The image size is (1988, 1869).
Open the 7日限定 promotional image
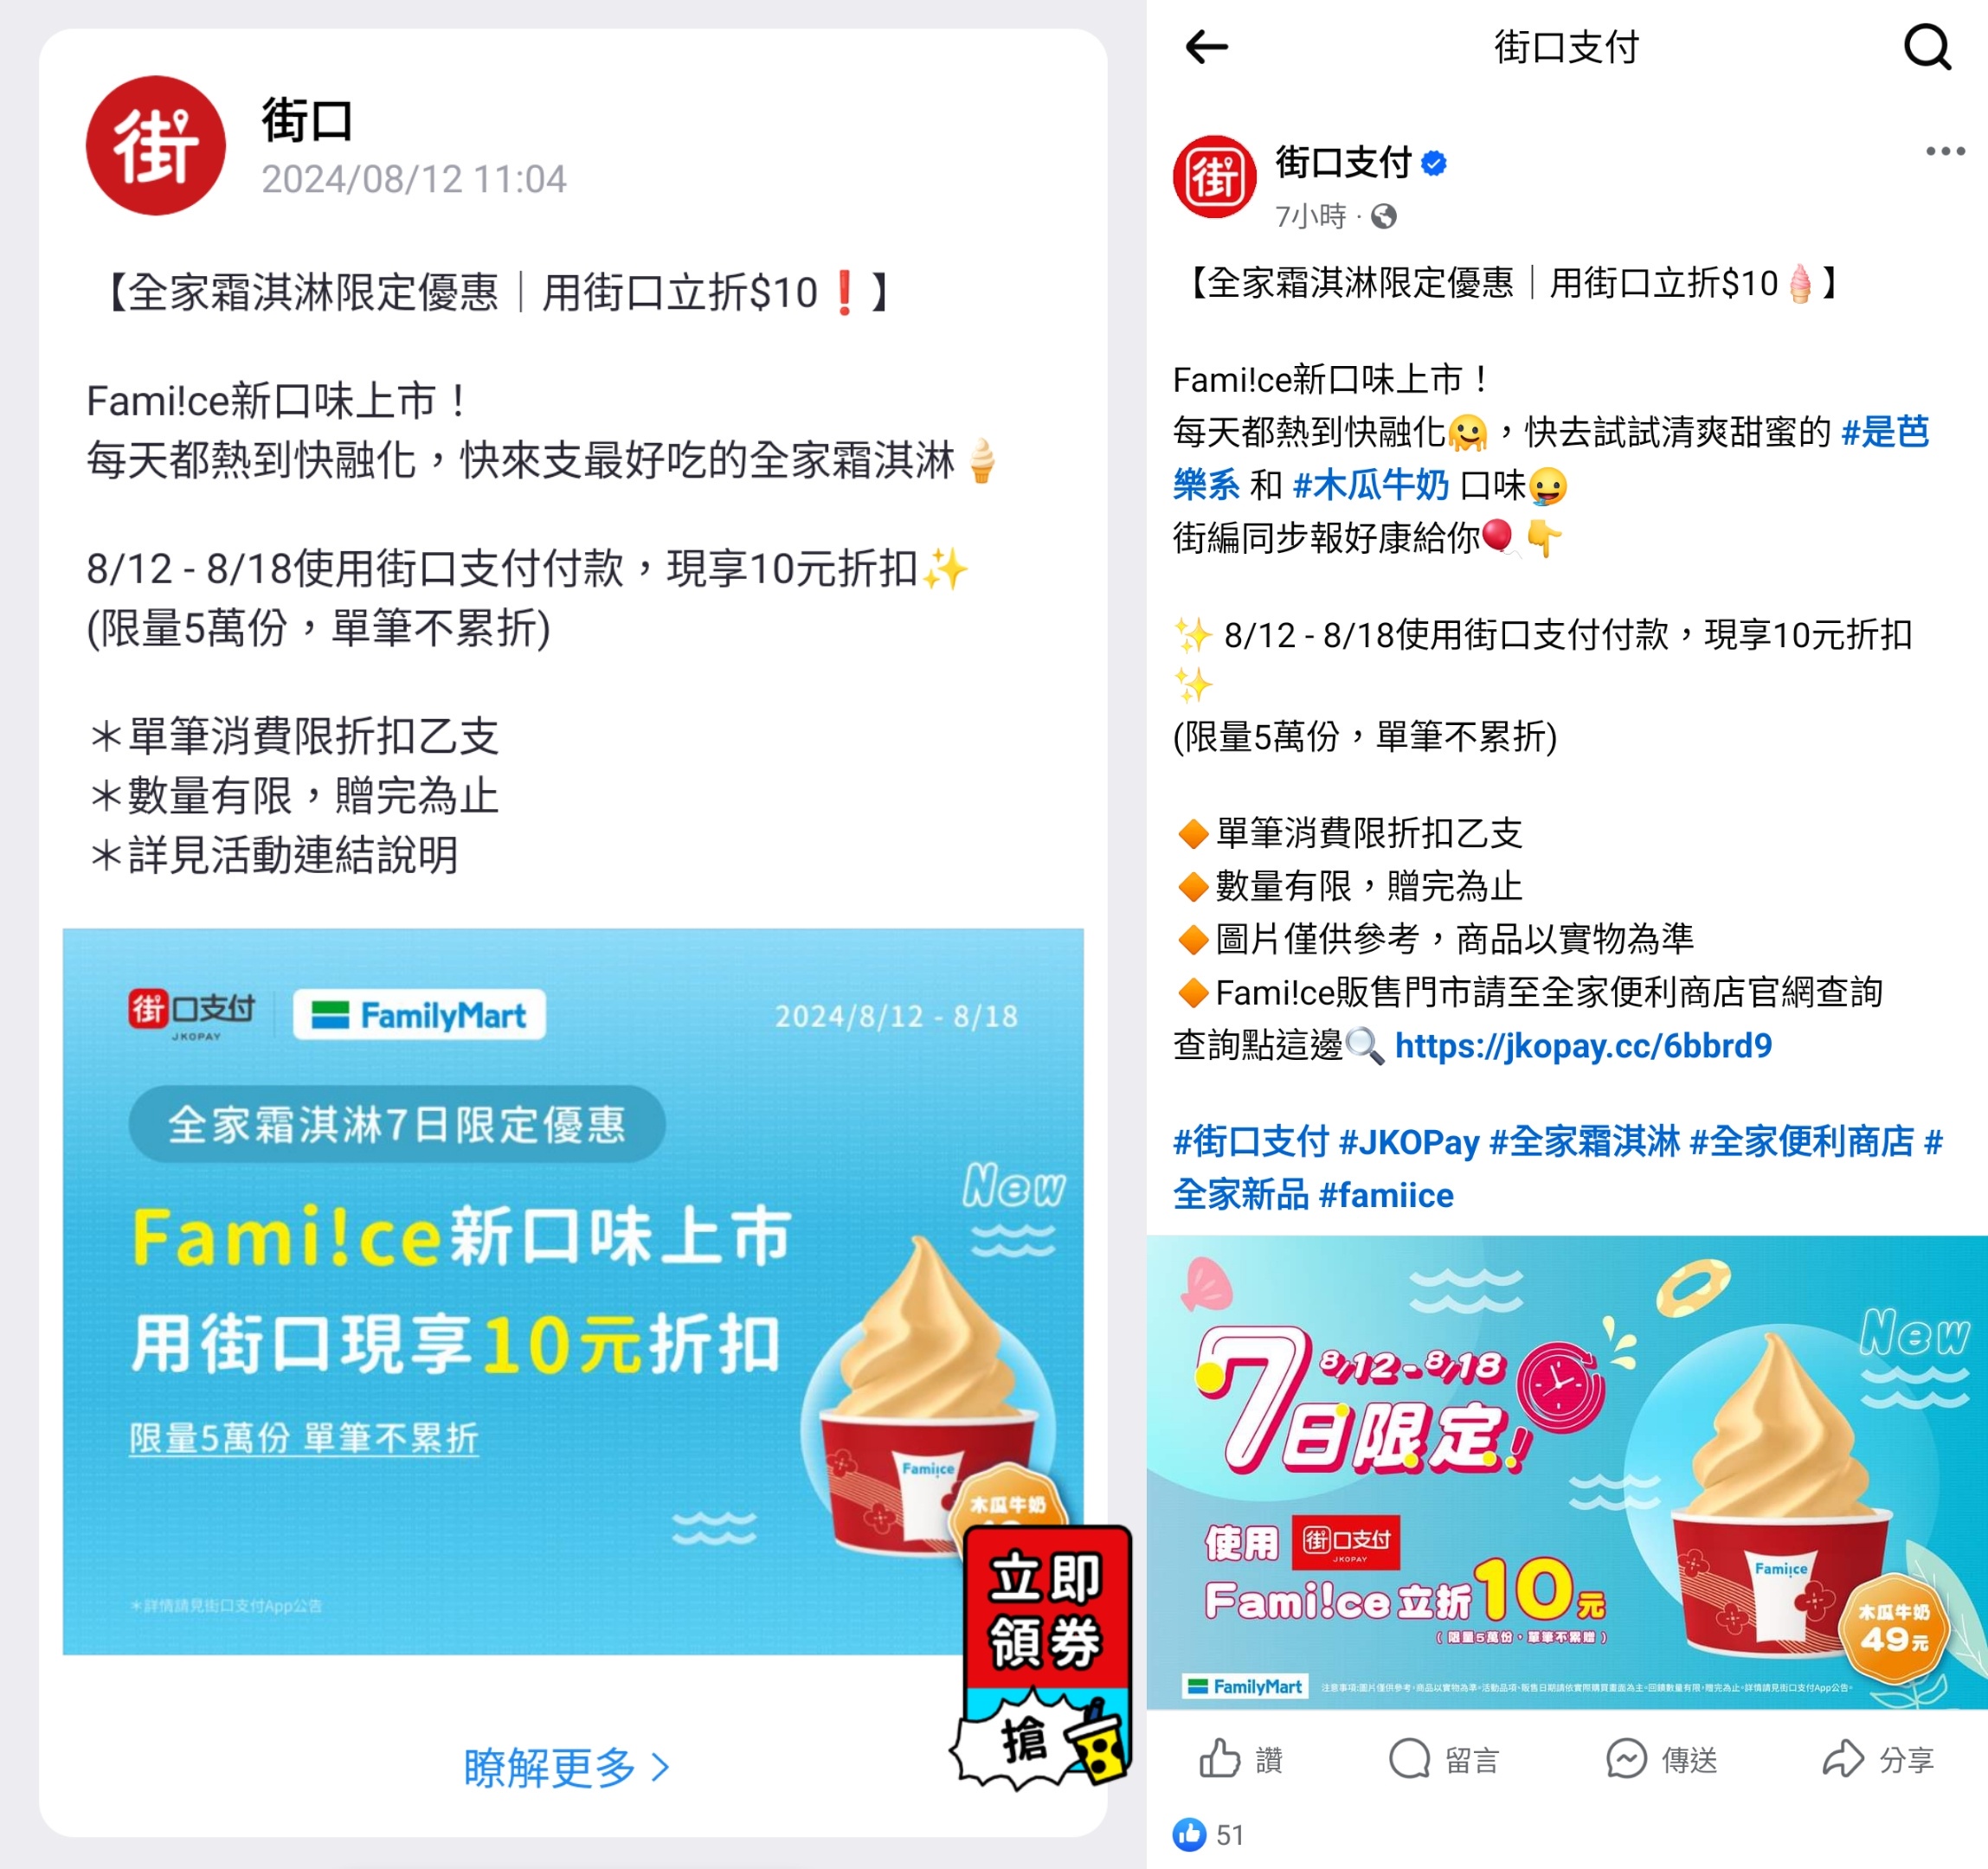(x=1567, y=1472)
